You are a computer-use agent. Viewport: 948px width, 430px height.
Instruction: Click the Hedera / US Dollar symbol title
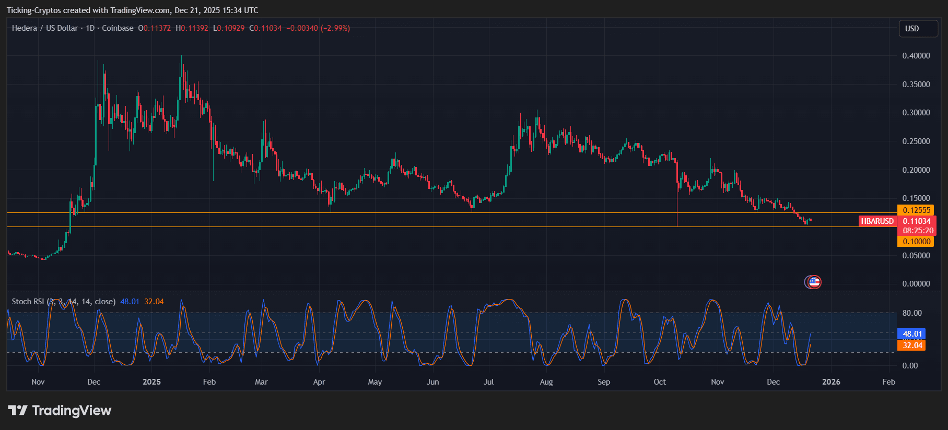click(x=44, y=28)
